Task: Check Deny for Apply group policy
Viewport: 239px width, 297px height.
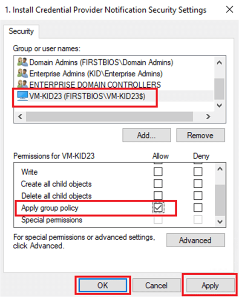Action: pos(198,208)
